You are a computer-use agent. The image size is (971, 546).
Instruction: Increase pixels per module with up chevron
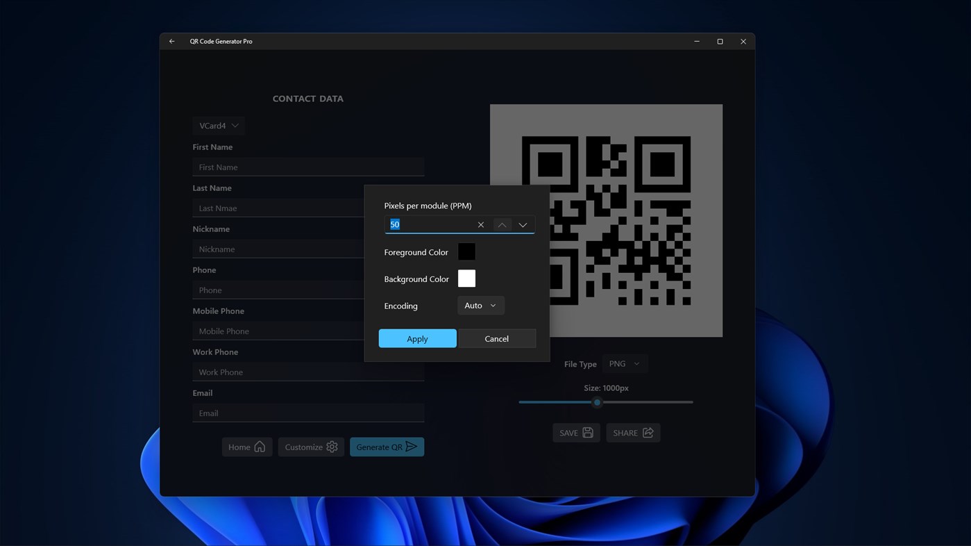pos(502,225)
